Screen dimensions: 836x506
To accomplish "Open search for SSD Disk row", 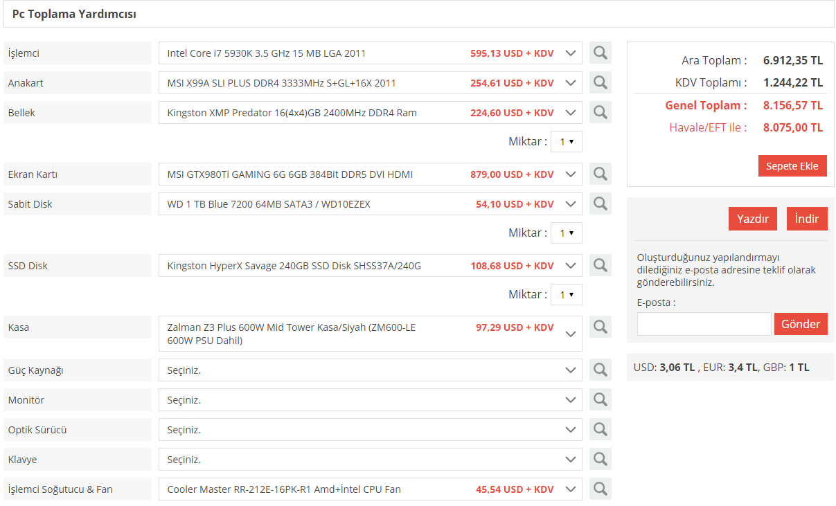I will [601, 265].
